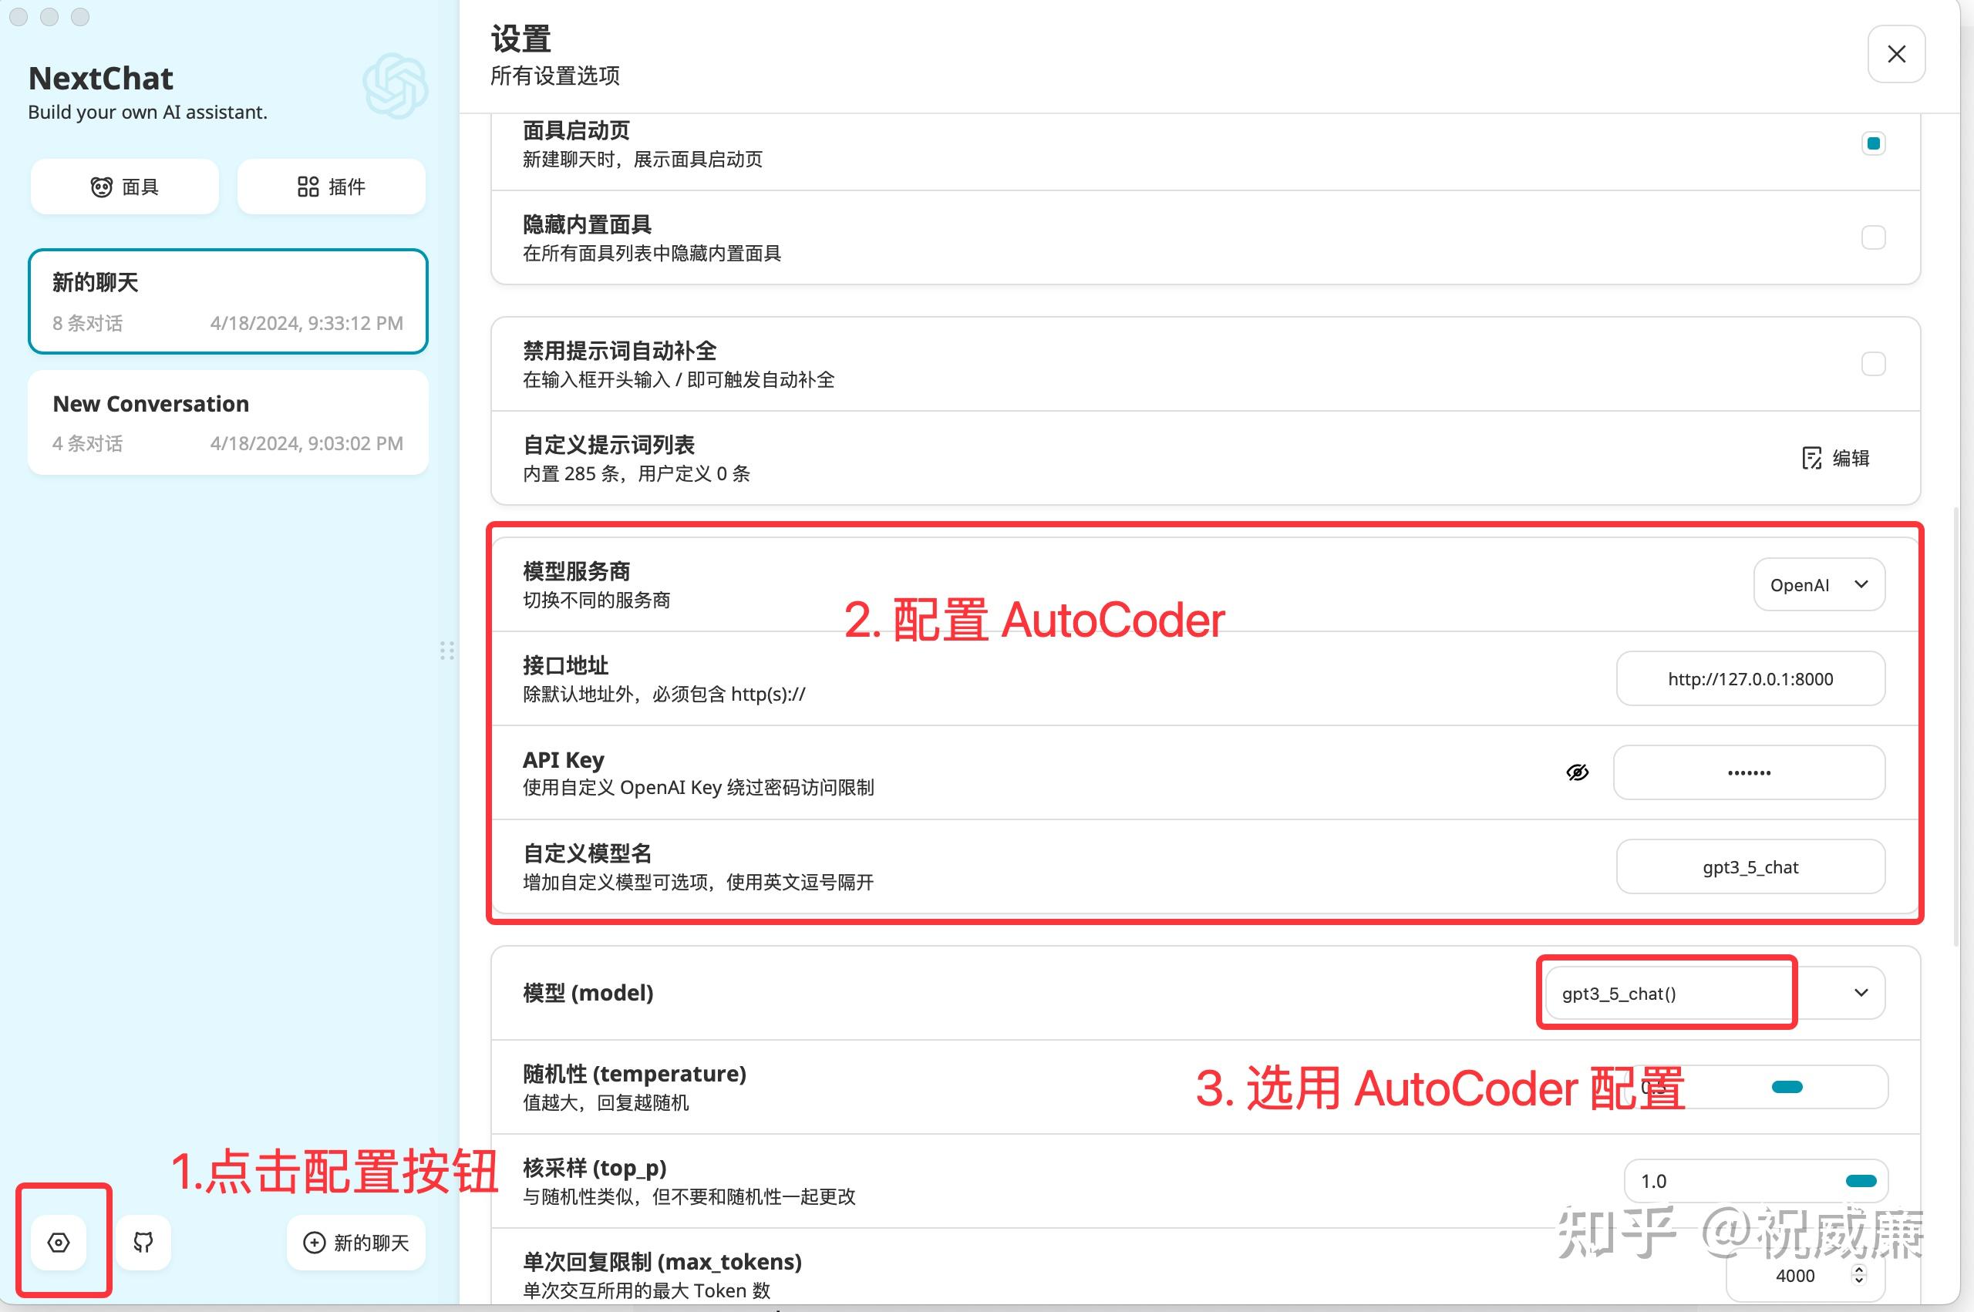Reveal the API Key with the eye icon
Image resolution: width=1974 pixels, height=1312 pixels.
click(1577, 772)
